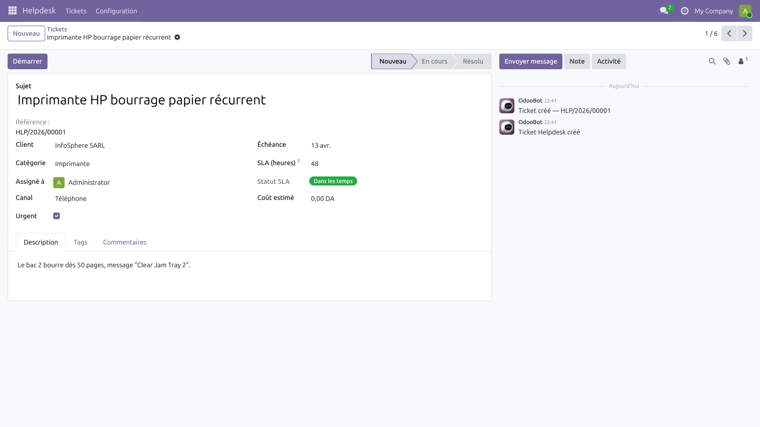
Task: Show the ticket followers list
Action: [741, 61]
